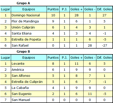Click the Levante team name

tap(18, 64)
